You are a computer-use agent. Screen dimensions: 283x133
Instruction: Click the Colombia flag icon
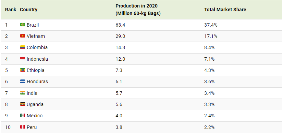[23, 47]
